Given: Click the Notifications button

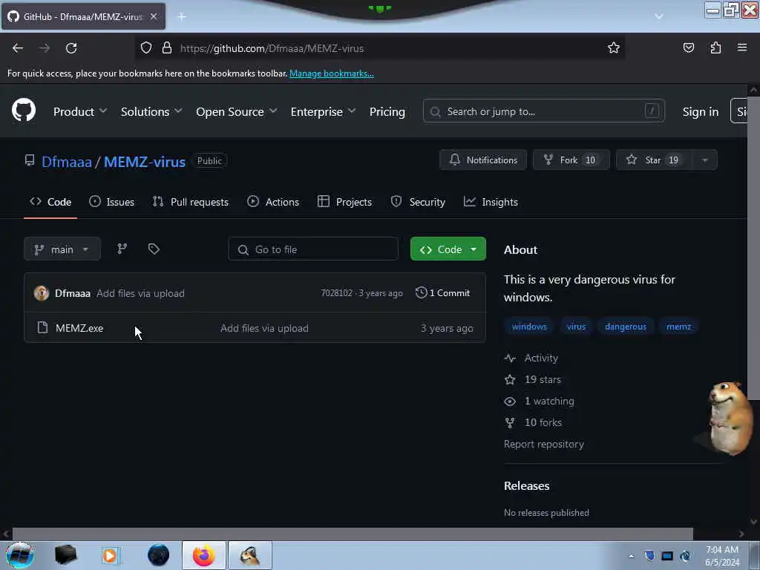Looking at the screenshot, I should point(482,160).
